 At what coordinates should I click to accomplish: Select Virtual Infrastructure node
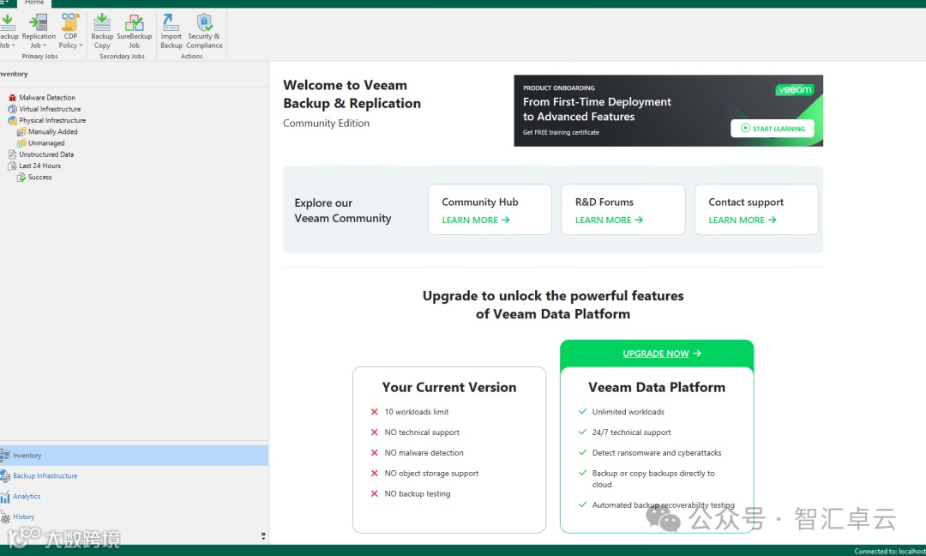click(x=50, y=109)
